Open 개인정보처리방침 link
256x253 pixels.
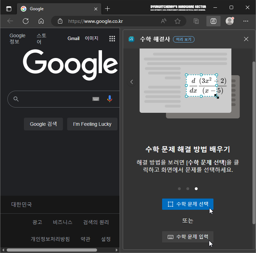50,239
